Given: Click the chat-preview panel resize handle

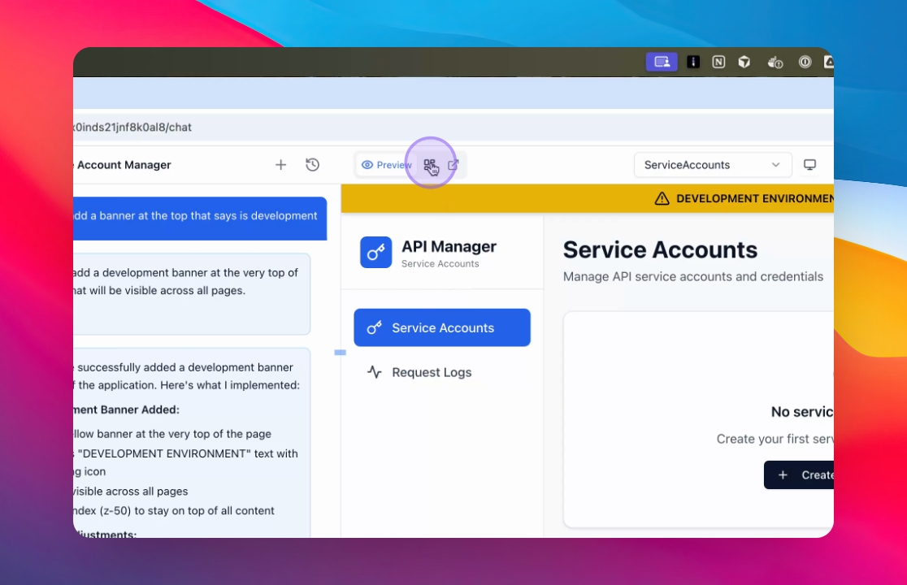Looking at the screenshot, I should pos(340,352).
